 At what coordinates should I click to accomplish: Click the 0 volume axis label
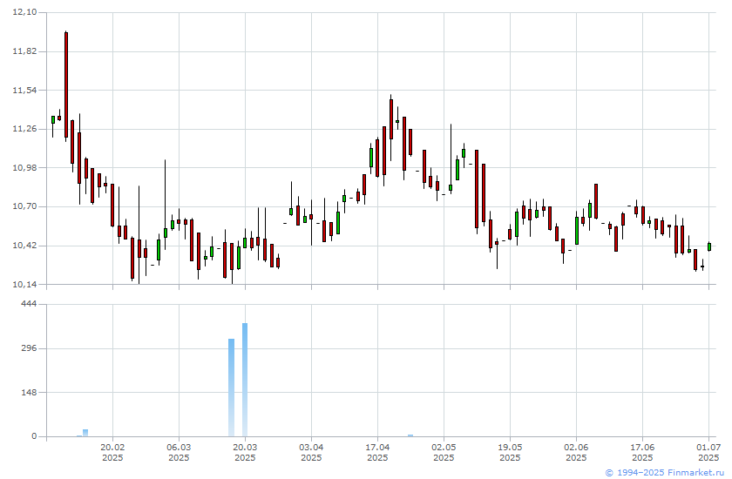pyautogui.click(x=34, y=436)
